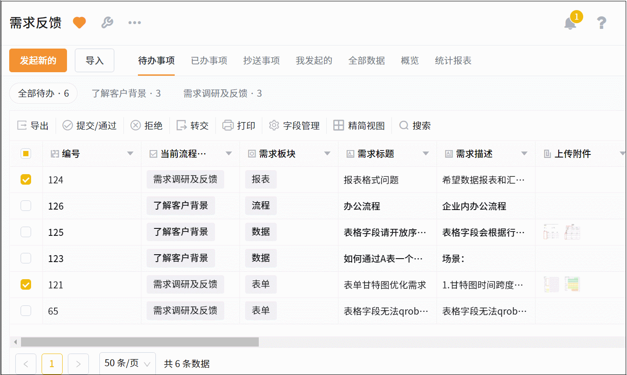
Task: Click the 流程 tag in row 126
Action: pos(261,206)
